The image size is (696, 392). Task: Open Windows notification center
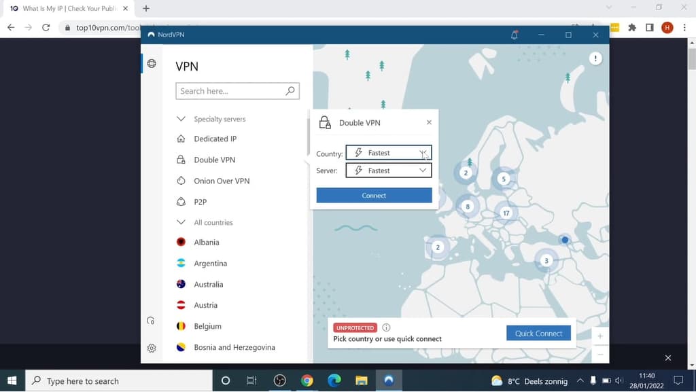(678, 380)
